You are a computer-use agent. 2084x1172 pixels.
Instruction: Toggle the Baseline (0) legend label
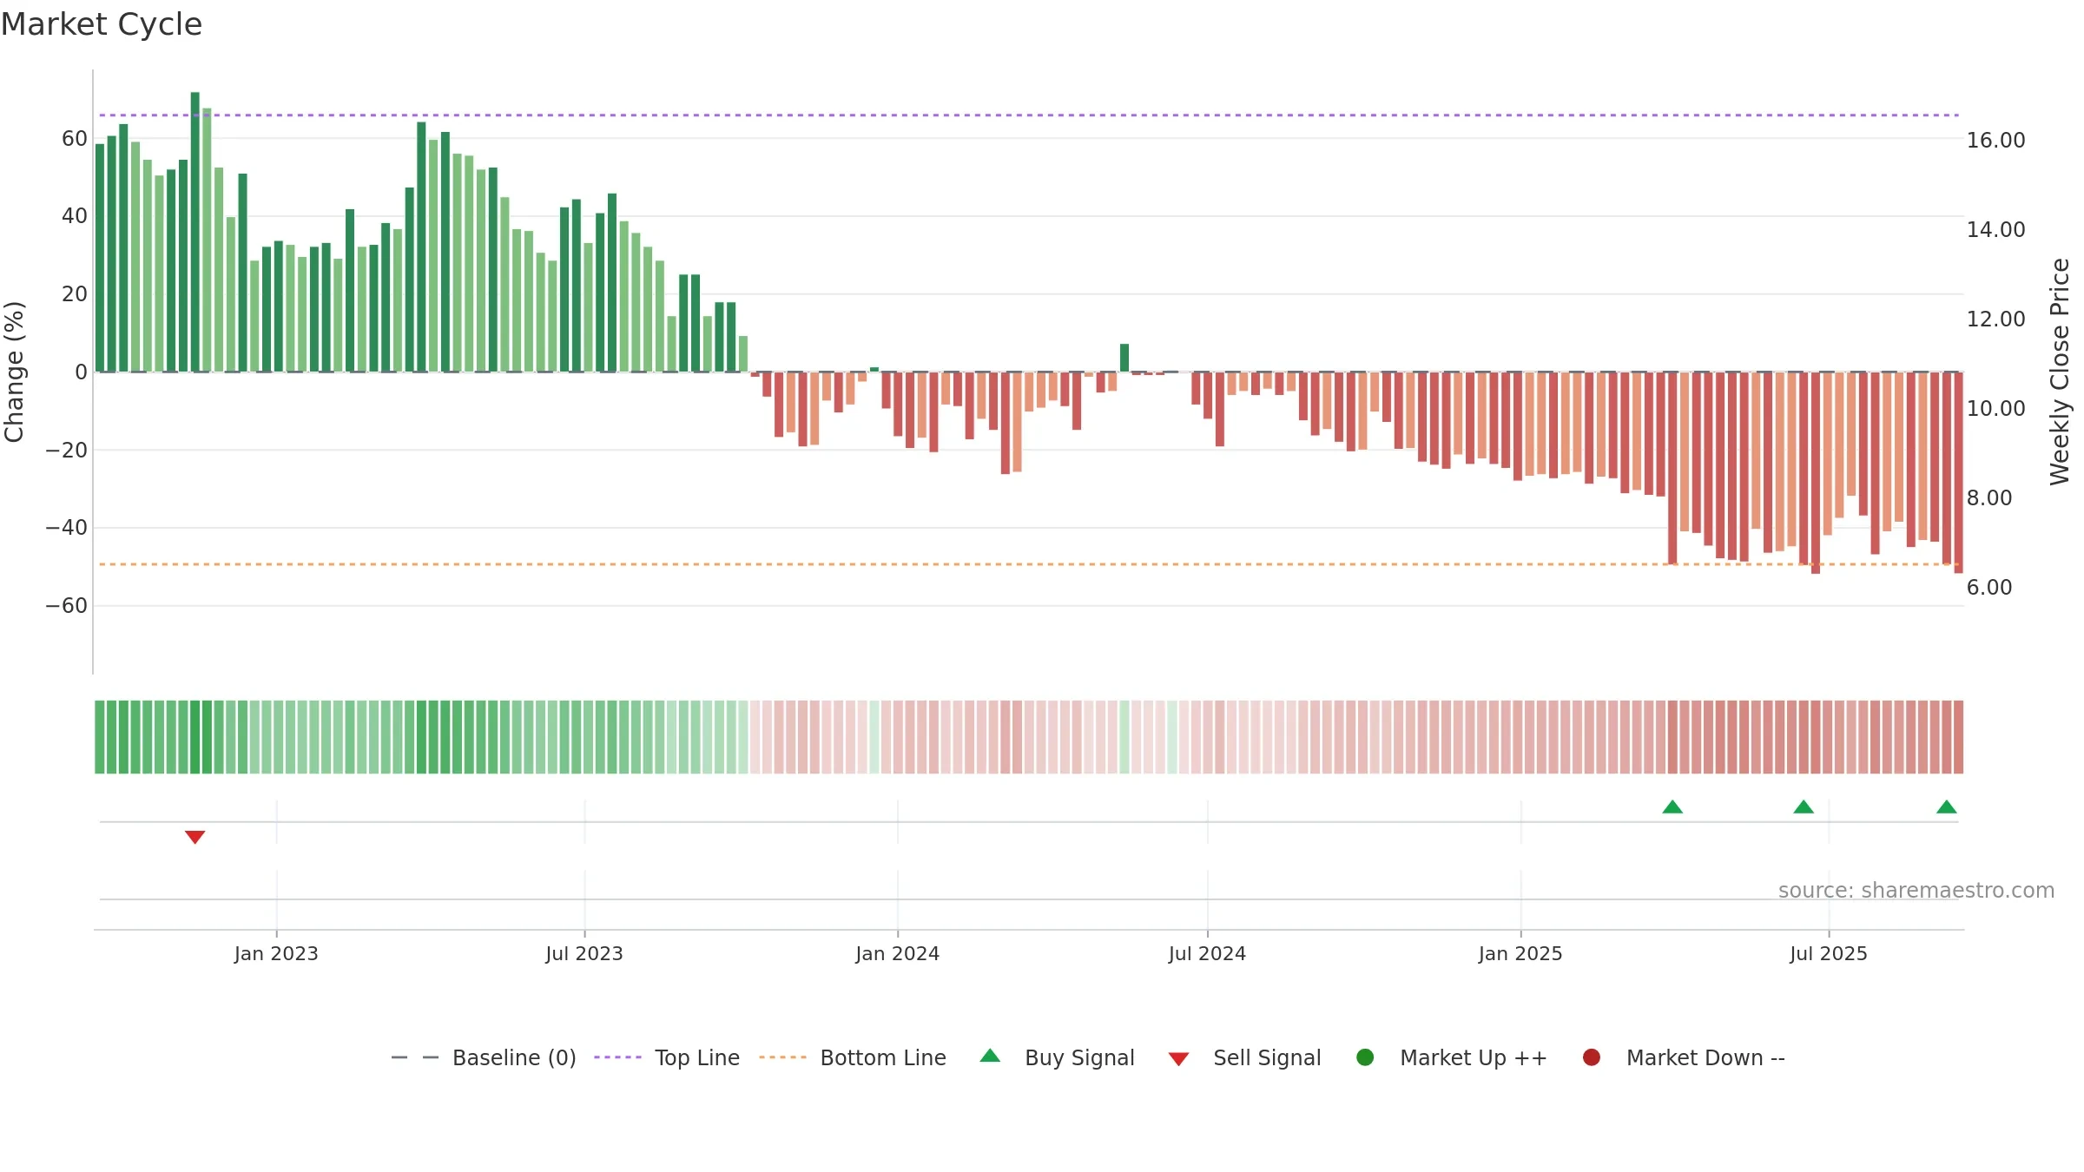coord(514,1058)
